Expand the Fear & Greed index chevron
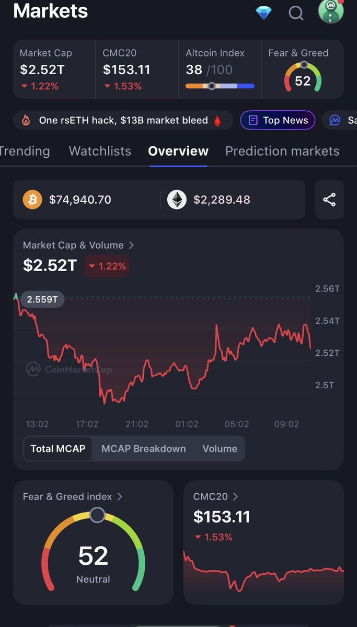The image size is (357, 627). click(120, 496)
